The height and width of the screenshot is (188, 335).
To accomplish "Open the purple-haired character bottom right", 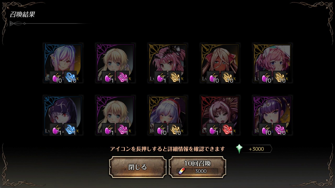I will tap(272, 115).
